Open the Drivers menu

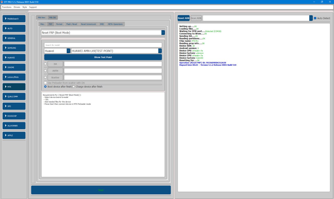[x=17, y=7]
